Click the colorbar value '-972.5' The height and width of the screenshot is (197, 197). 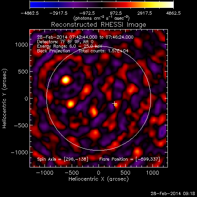pyautogui.click(x=87, y=13)
